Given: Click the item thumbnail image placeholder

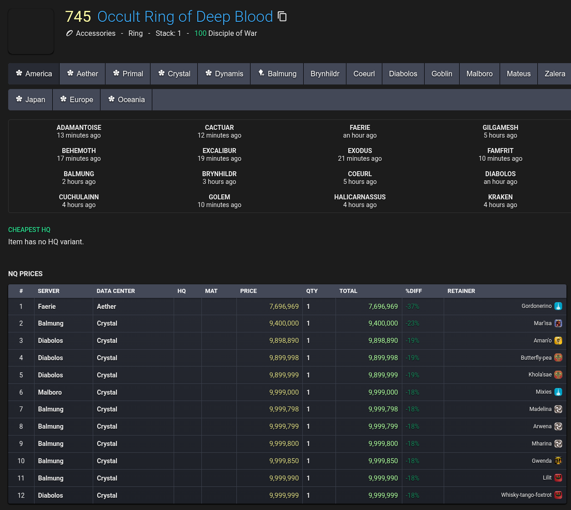Looking at the screenshot, I should pos(31,31).
